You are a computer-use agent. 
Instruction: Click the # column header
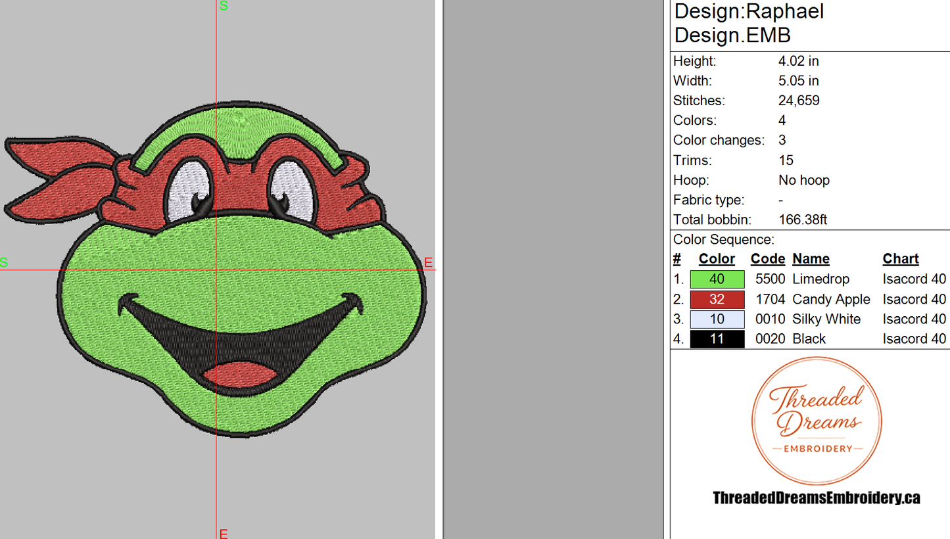pyautogui.click(x=677, y=259)
